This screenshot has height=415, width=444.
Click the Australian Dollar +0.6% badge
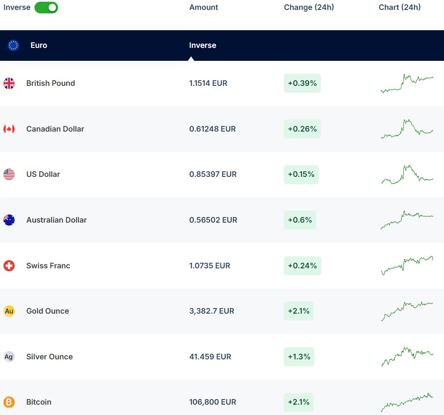[300, 220]
